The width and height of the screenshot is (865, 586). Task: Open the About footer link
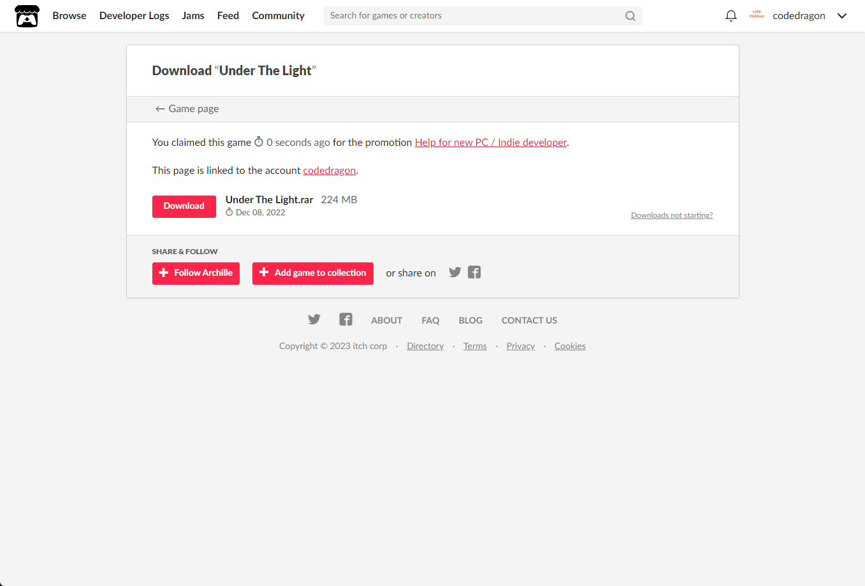coord(387,320)
